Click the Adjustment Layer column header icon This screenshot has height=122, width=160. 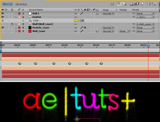click(94, 10)
